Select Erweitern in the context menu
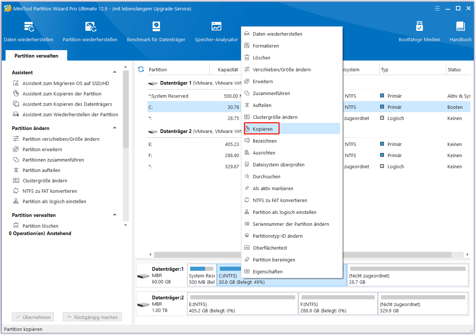476x335 pixels. click(x=291, y=82)
